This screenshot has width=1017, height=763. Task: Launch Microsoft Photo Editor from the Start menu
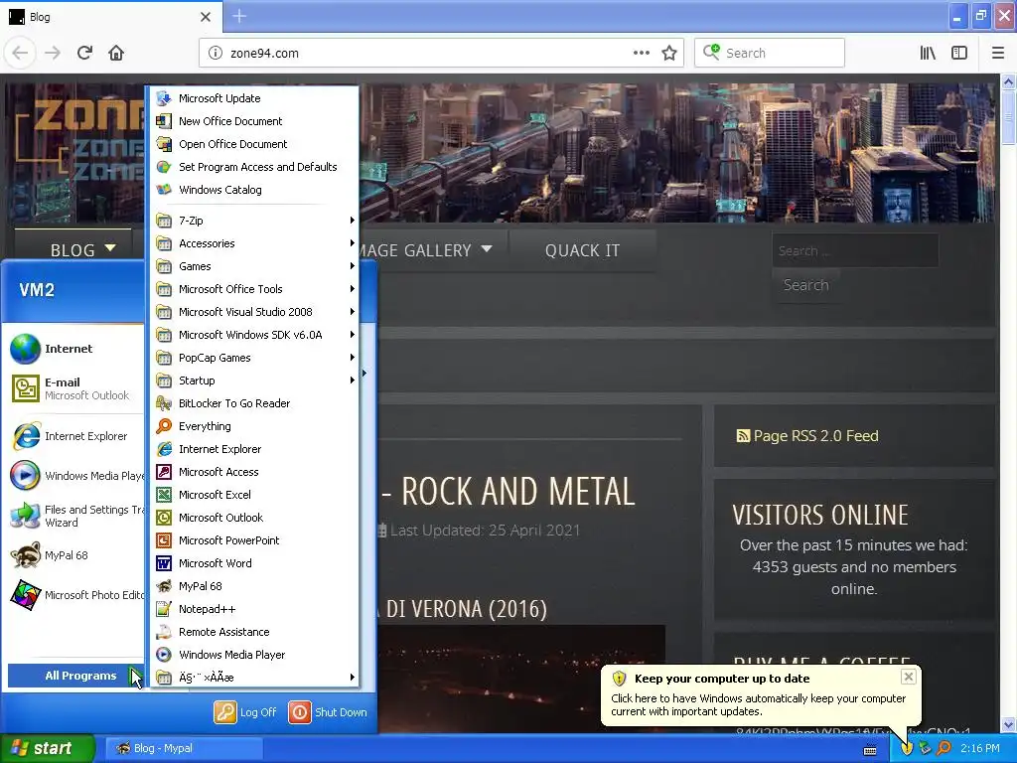pyautogui.click(x=74, y=595)
